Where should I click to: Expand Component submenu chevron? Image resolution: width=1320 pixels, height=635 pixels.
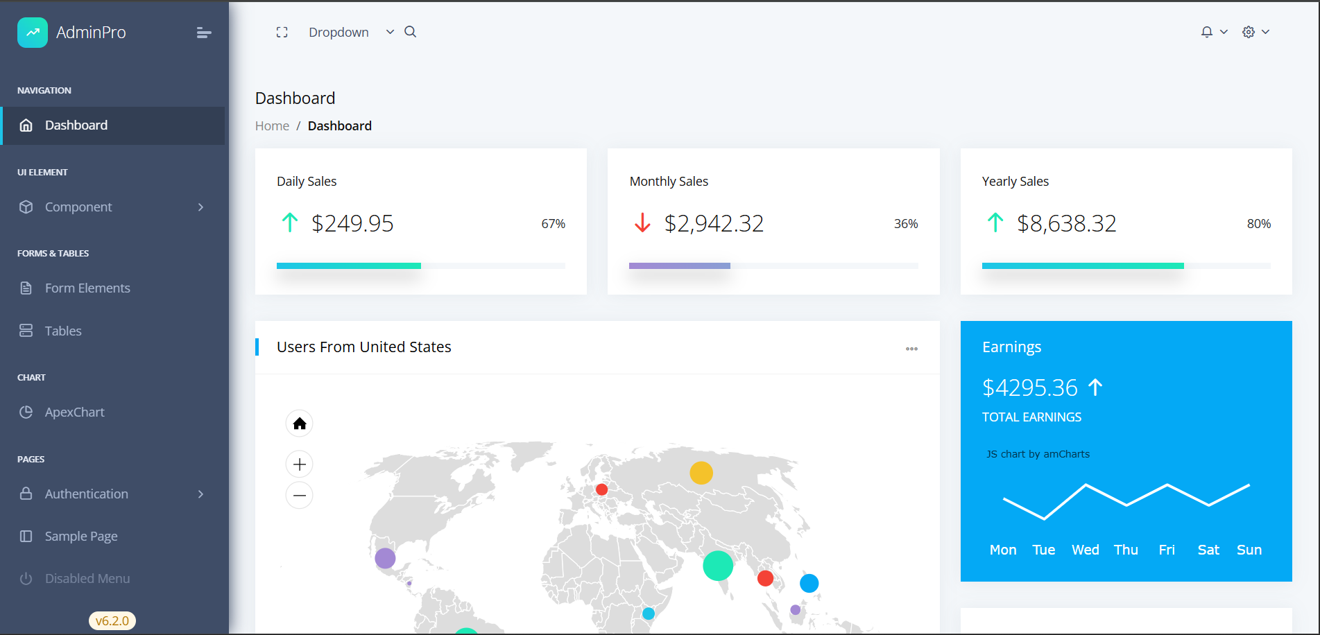[200, 207]
